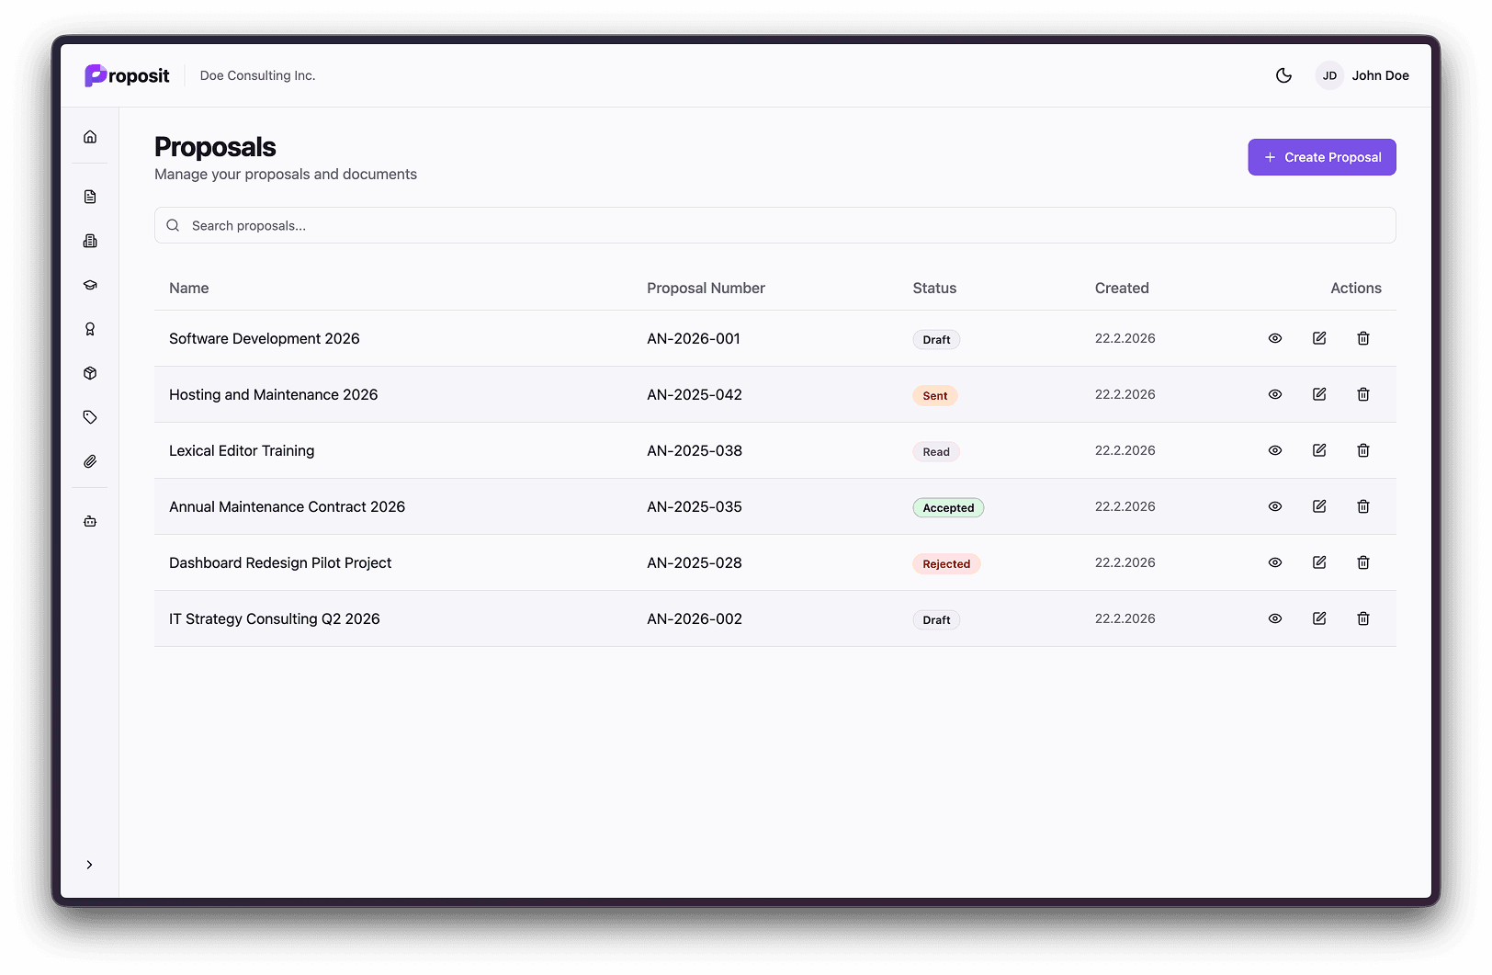Click eye icon for Lexical Editor Training

pyautogui.click(x=1275, y=450)
